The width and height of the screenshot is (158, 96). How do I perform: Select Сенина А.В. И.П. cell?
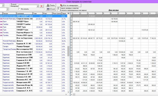(24, 88)
